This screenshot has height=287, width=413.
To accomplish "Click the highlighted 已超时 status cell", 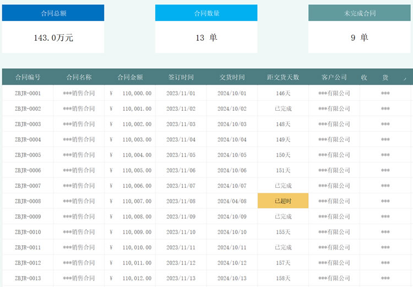I will coord(283,201).
